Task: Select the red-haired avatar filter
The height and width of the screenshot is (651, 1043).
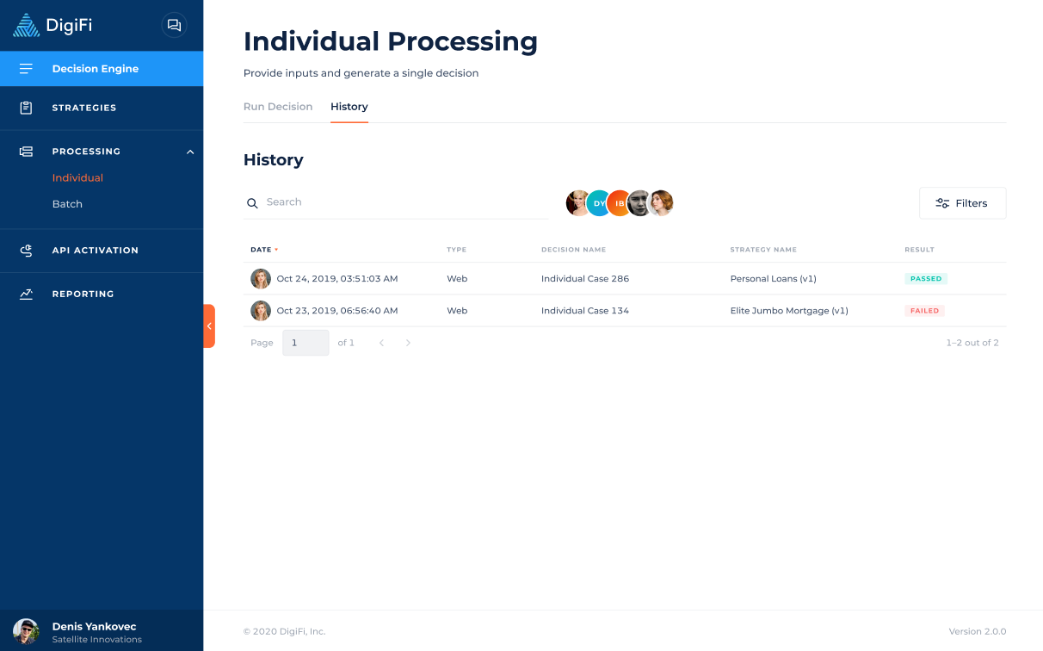Action: 660,203
